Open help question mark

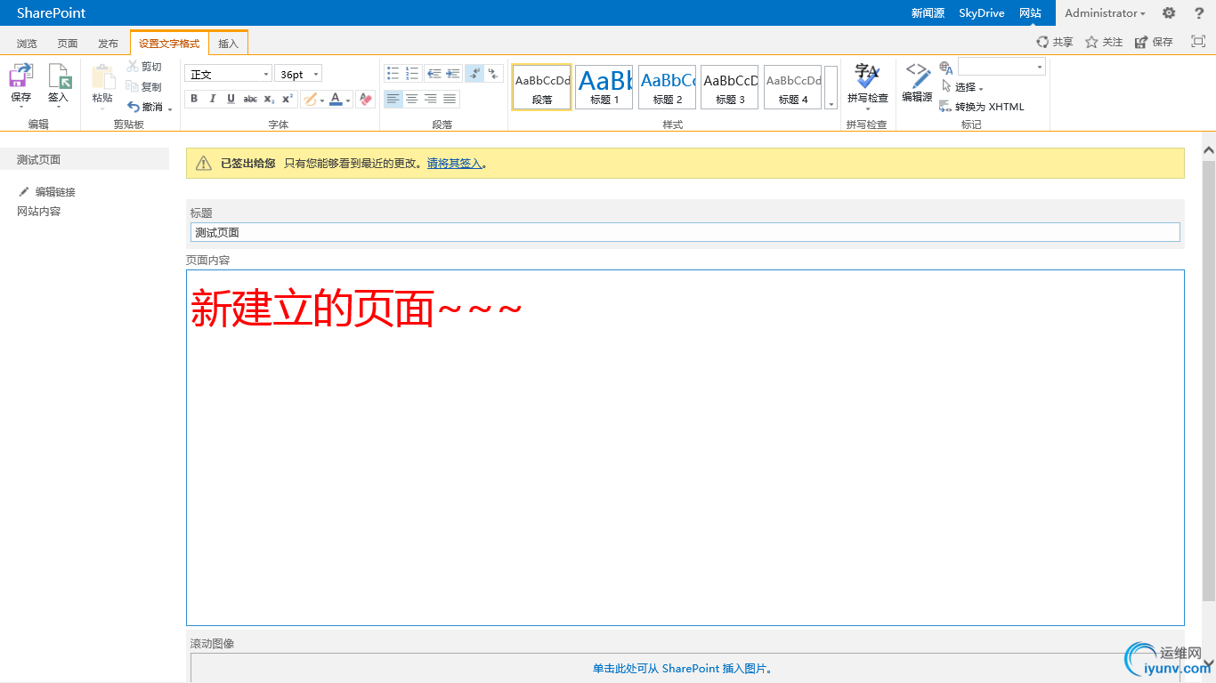[x=1199, y=13]
